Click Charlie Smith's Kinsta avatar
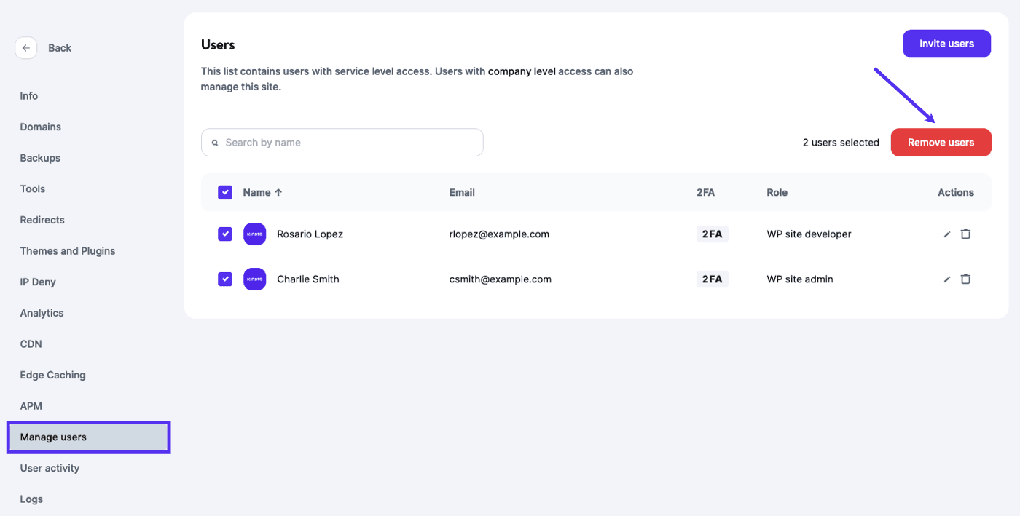 pyautogui.click(x=254, y=279)
